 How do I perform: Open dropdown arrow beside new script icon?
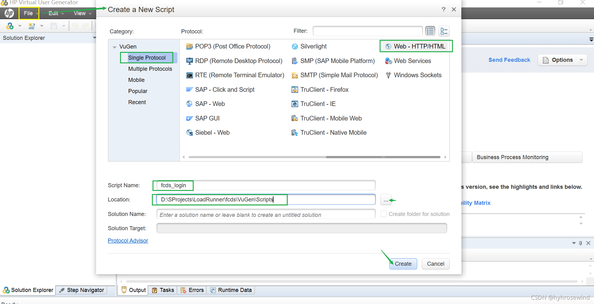[42, 26]
